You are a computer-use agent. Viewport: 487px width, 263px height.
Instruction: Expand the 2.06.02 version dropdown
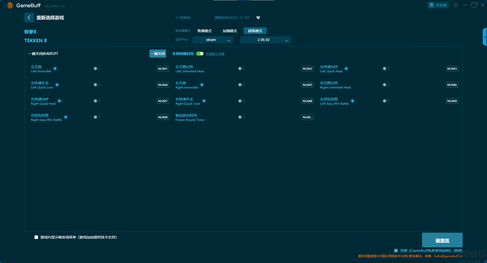tap(265, 40)
